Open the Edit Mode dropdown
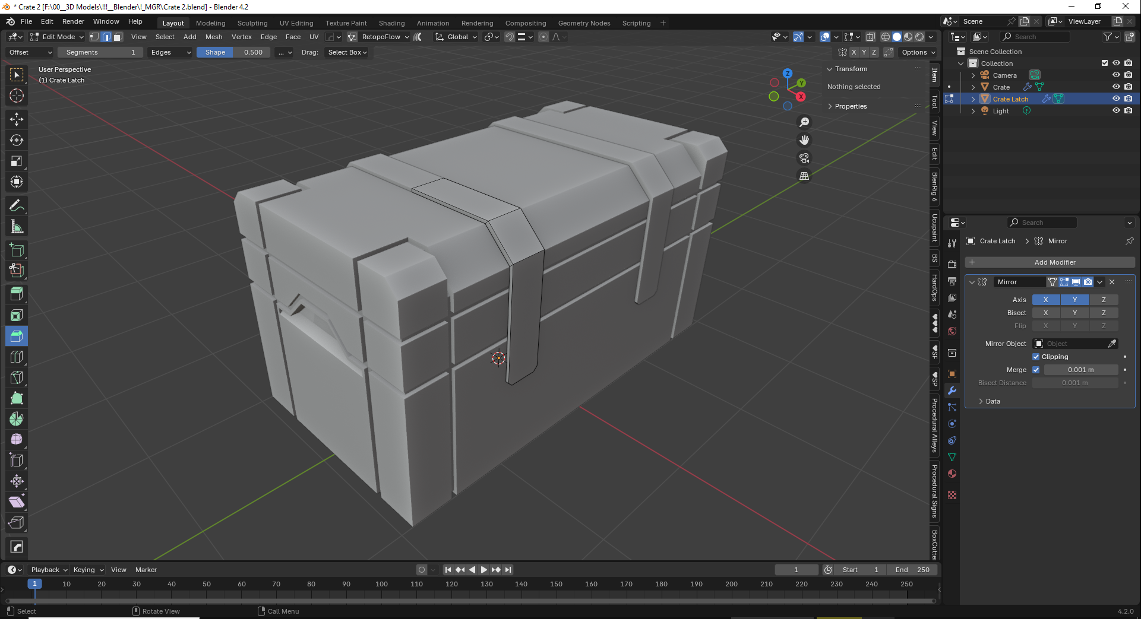Viewport: 1141px width, 619px height. tap(58, 37)
